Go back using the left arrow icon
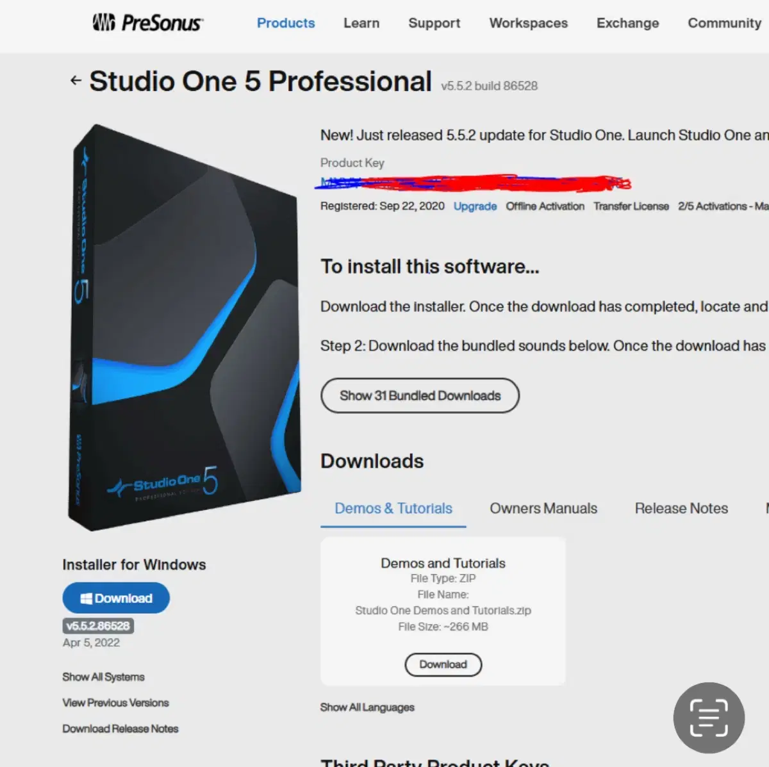 coord(76,81)
